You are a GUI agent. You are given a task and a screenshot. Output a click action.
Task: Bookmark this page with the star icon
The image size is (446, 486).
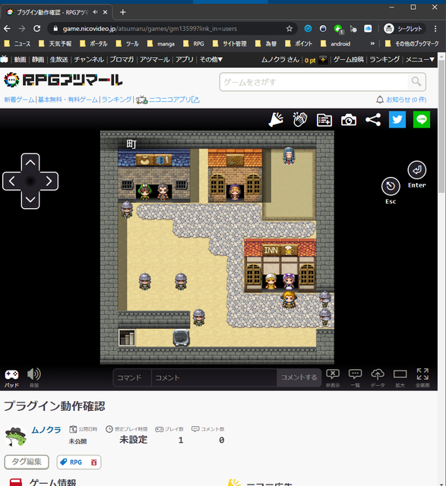289,29
